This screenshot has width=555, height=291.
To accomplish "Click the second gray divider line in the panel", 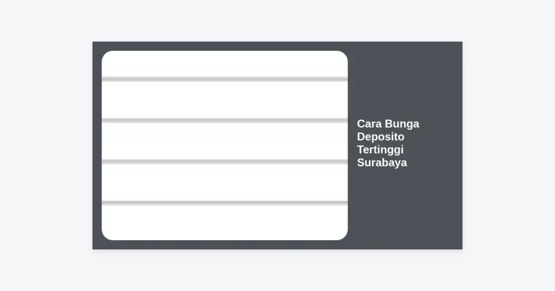I will [x=224, y=120].
